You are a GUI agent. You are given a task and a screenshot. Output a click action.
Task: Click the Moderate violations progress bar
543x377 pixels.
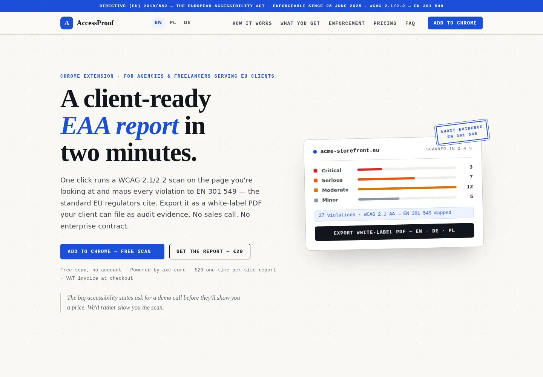[407, 188]
